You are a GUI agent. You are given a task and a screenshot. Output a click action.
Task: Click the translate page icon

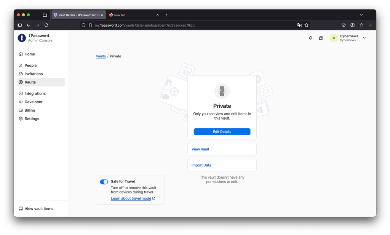[299, 25]
